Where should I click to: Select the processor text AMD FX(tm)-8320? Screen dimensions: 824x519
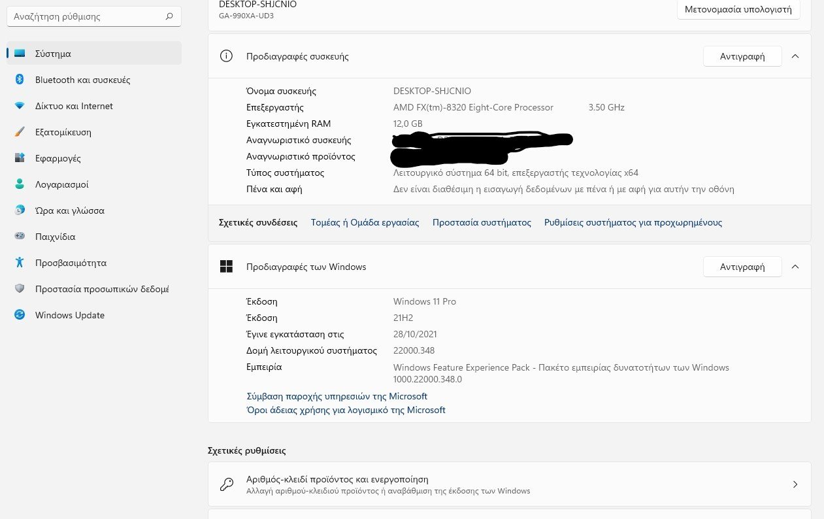[x=473, y=107]
